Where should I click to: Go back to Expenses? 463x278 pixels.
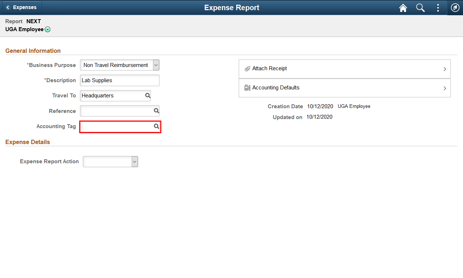tap(22, 7)
